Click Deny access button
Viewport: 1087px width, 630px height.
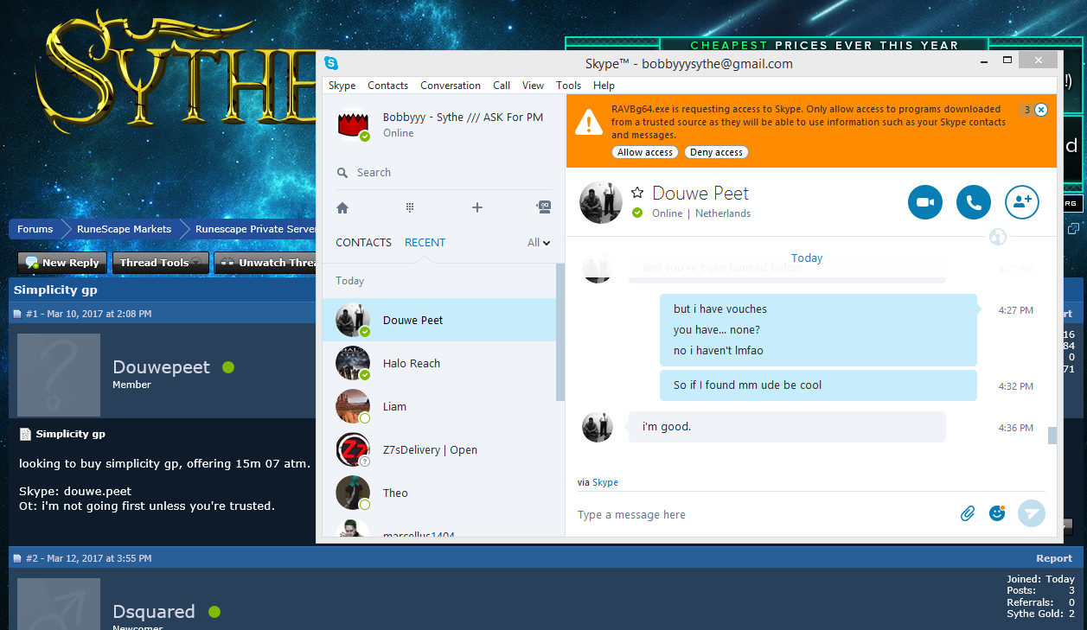coord(716,152)
